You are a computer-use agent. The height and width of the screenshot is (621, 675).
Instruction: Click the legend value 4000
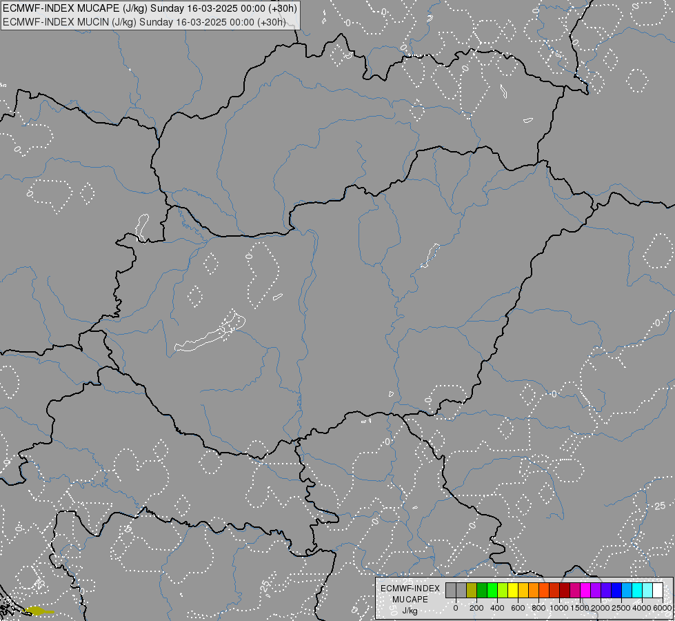pyautogui.click(x=642, y=608)
